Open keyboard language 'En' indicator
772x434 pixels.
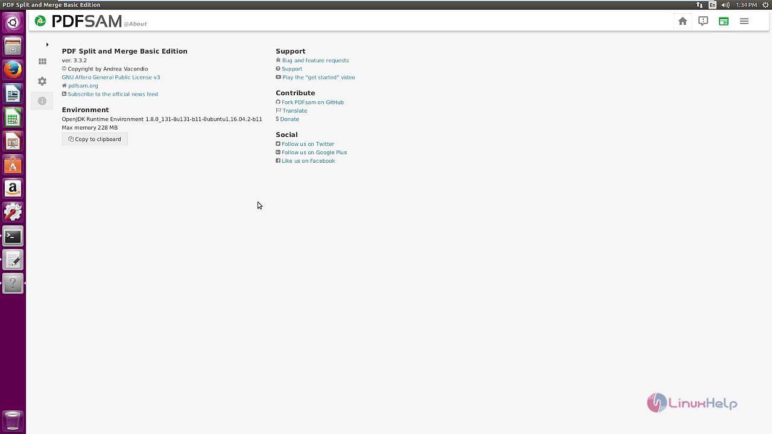[712, 5]
